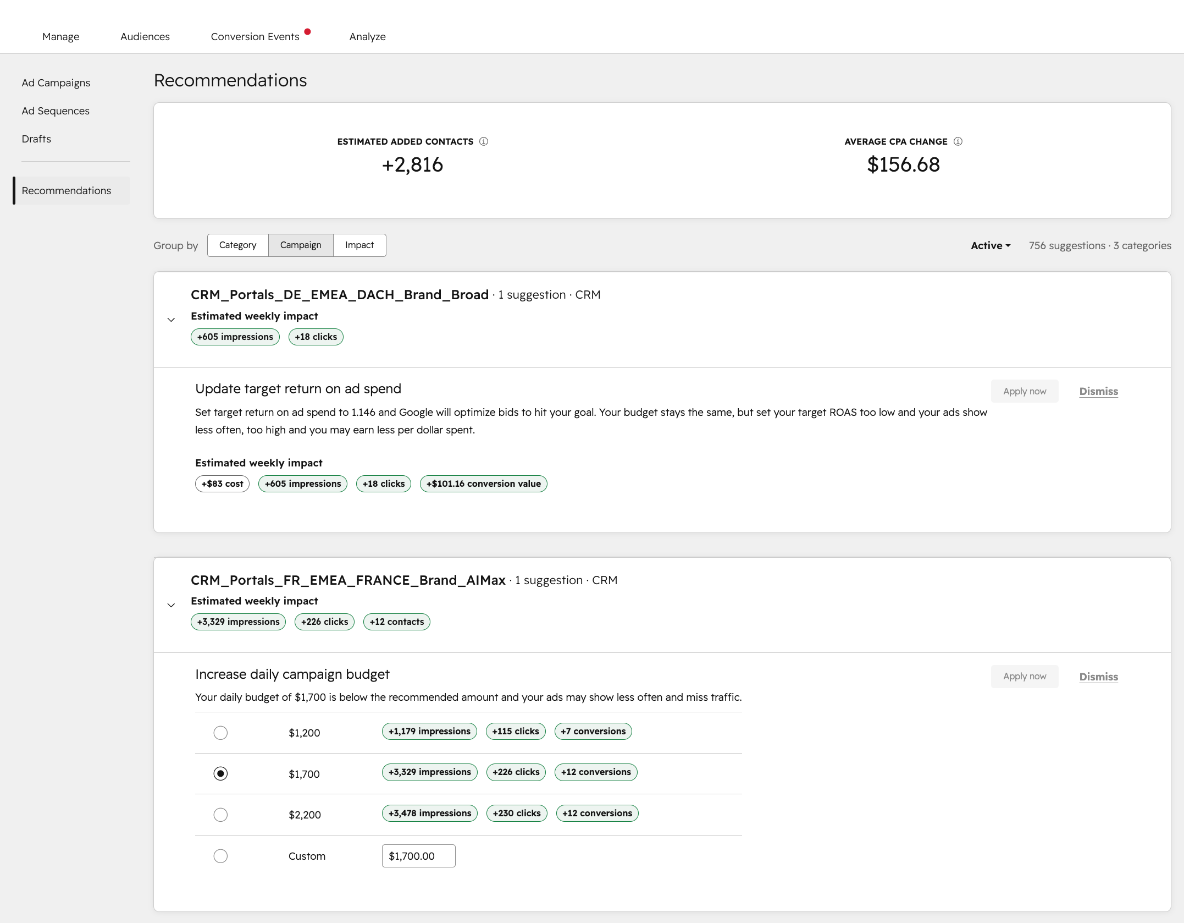Click the +$101.16 conversion value badge
1184x923 pixels.
pos(484,484)
